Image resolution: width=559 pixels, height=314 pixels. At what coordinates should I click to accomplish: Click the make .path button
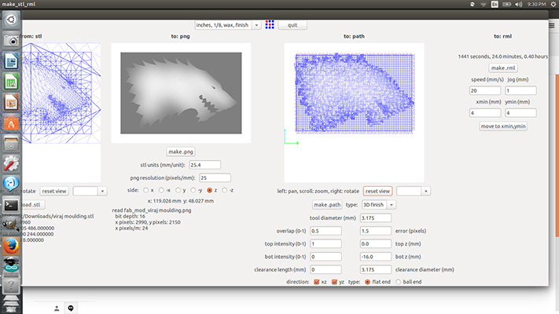coord(327,205)
